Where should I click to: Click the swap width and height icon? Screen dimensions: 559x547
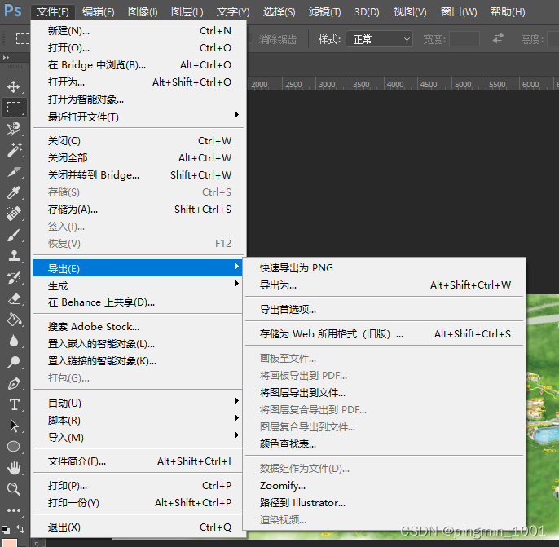(498, 38)
